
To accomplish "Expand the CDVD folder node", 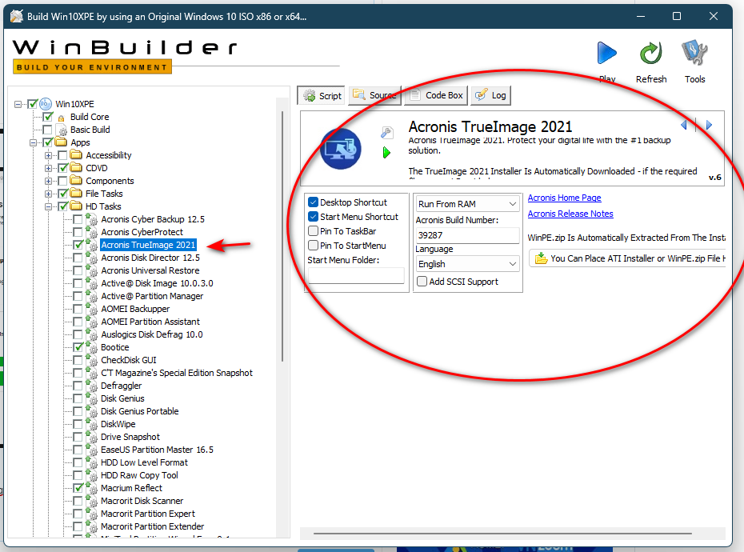I will point(48,168).
